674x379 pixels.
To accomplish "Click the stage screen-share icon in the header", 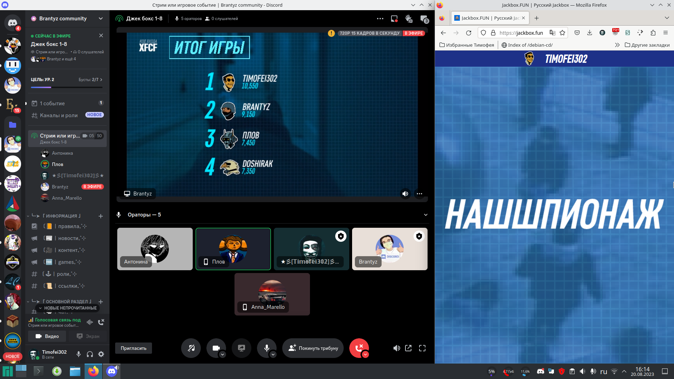I will point(395,19).
